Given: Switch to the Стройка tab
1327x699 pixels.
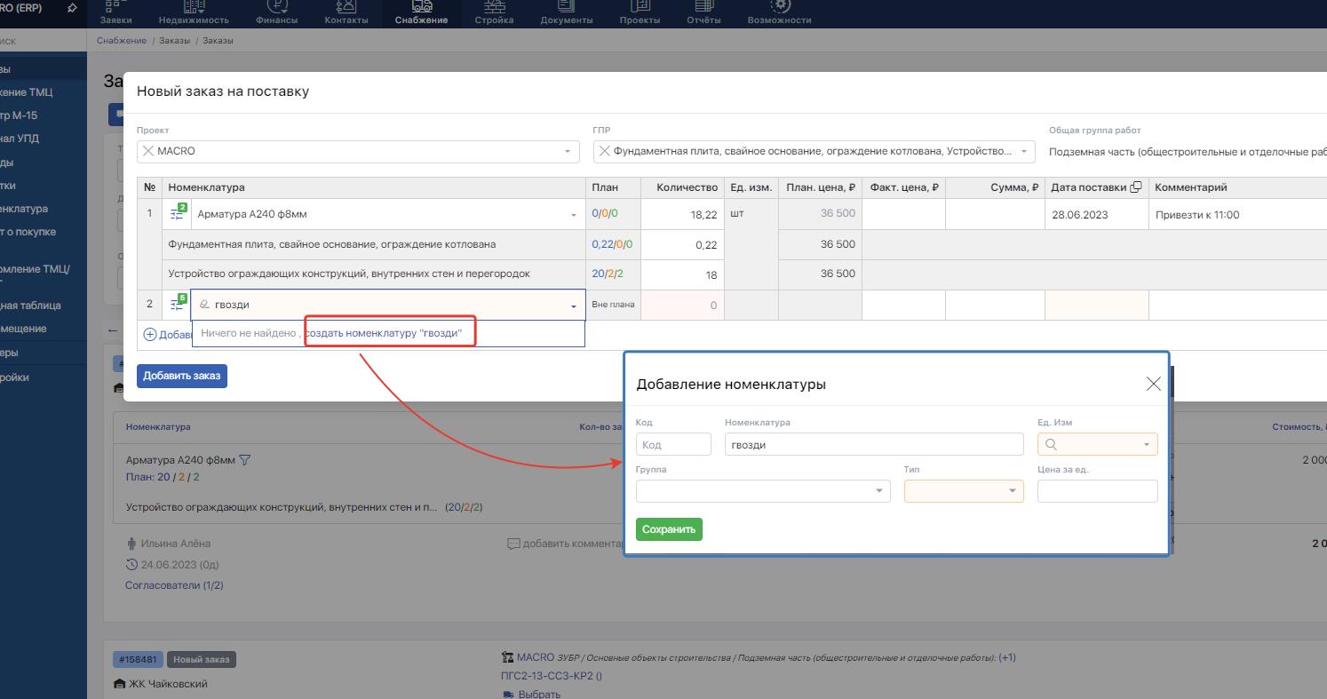Looking at the screenshot, I should coord(494,13).
